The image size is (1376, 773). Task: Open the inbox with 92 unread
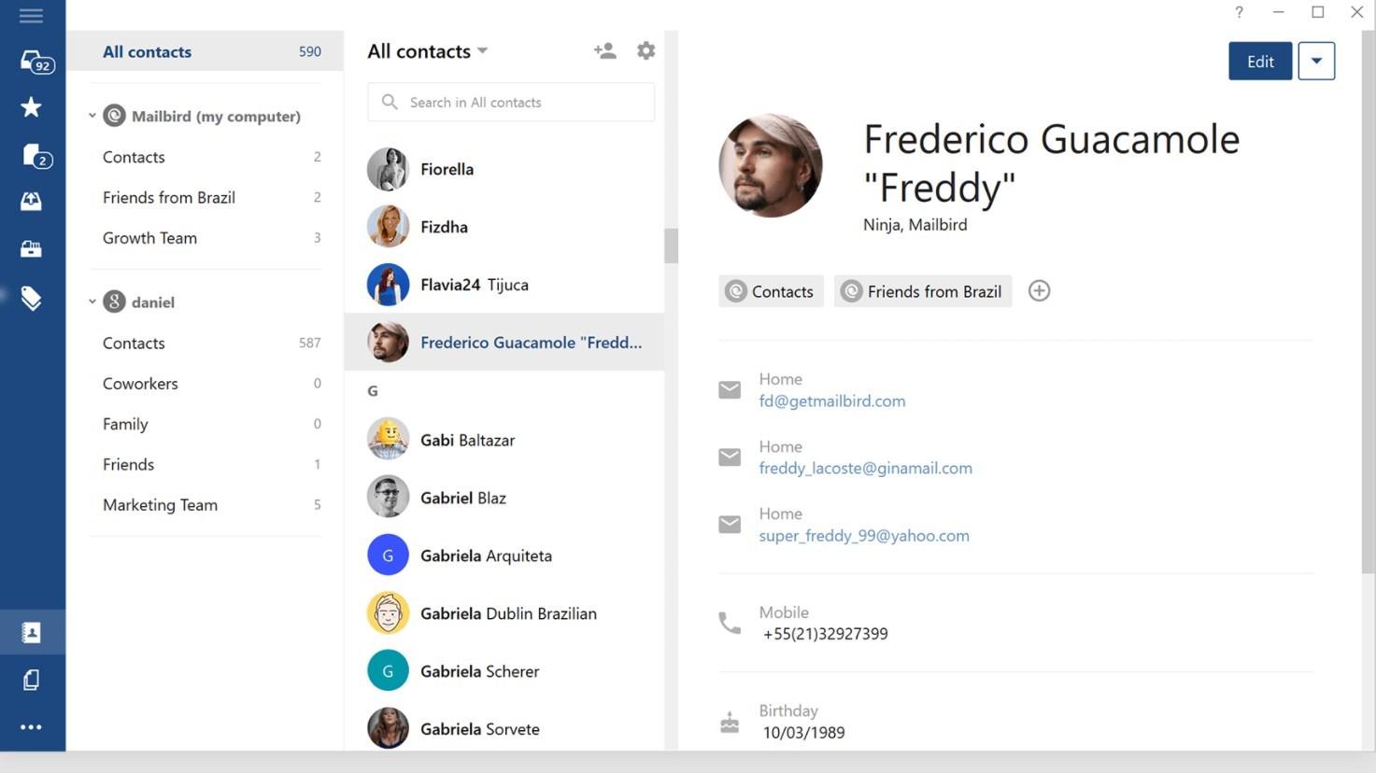click(34, 62)
